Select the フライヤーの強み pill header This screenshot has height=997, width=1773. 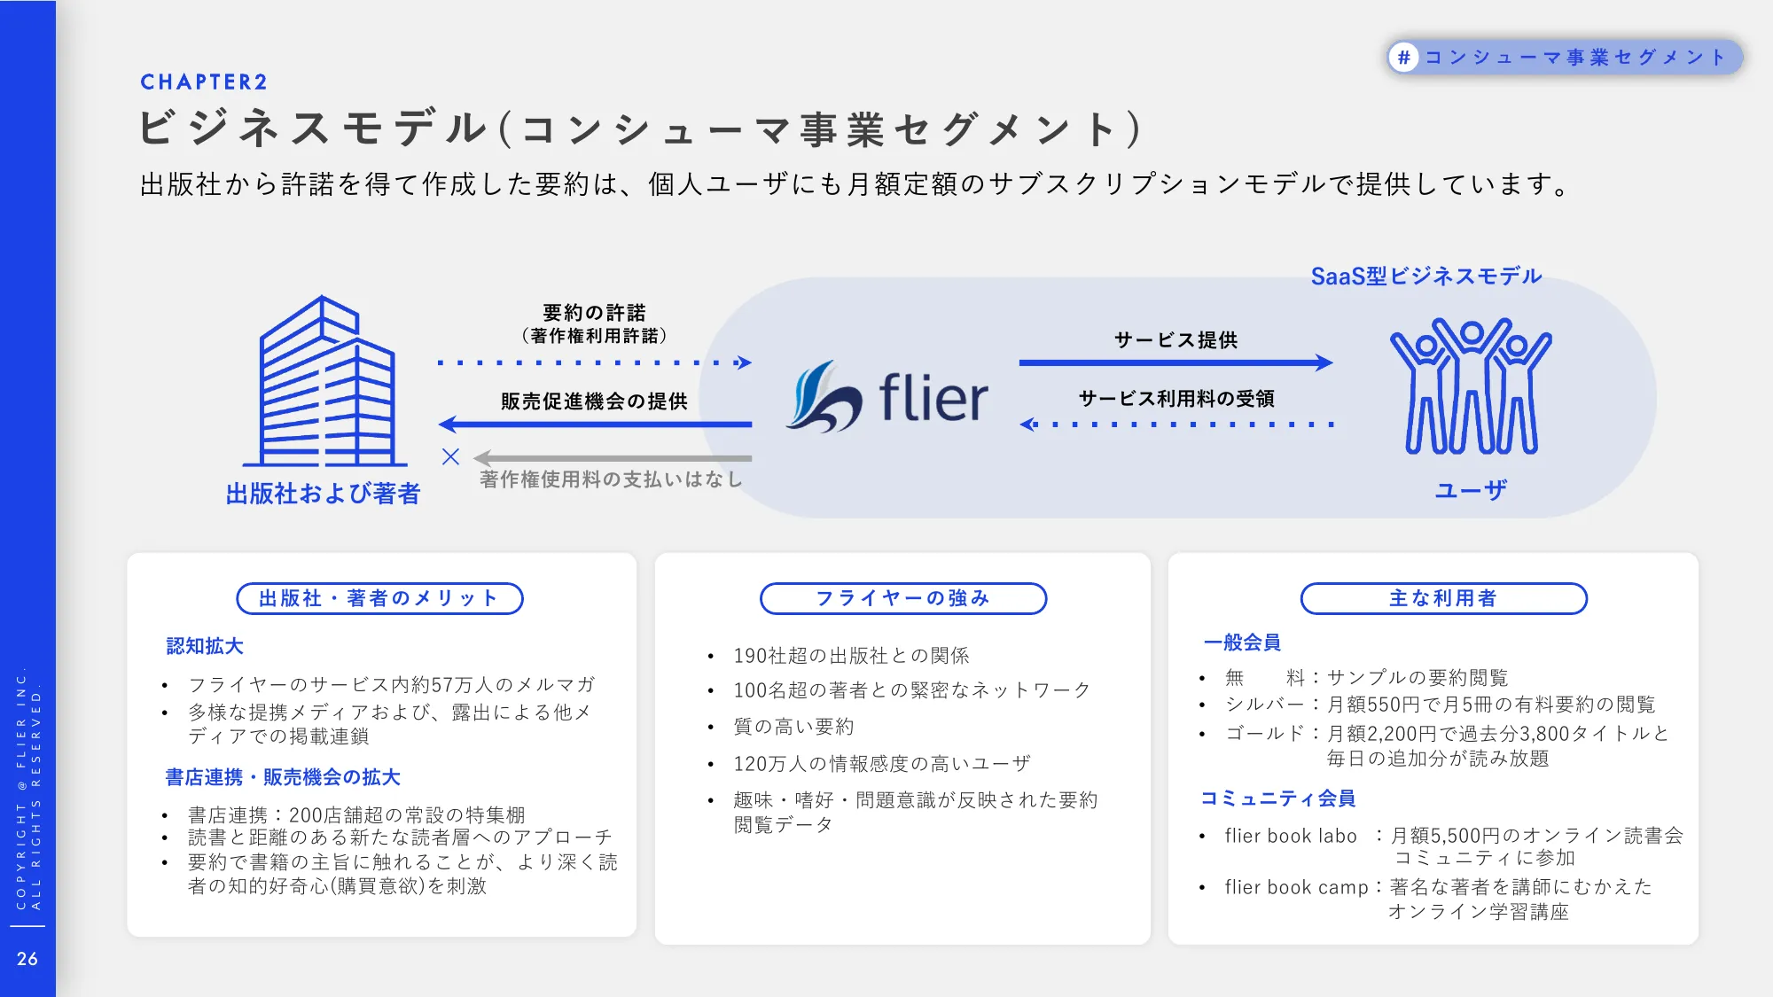tap(903, 598)
